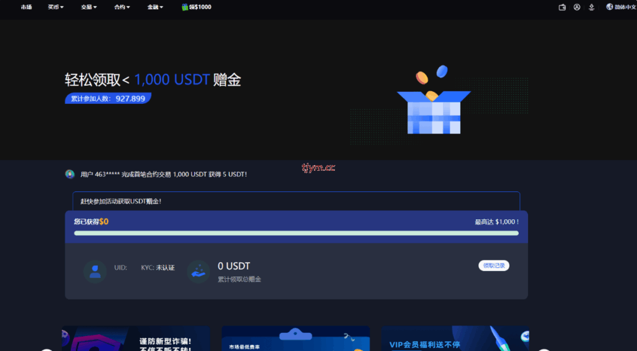Go to the 市场 menu item
Image resolution: width=637 pixels, height=351 pixels.
pos(26,7)
